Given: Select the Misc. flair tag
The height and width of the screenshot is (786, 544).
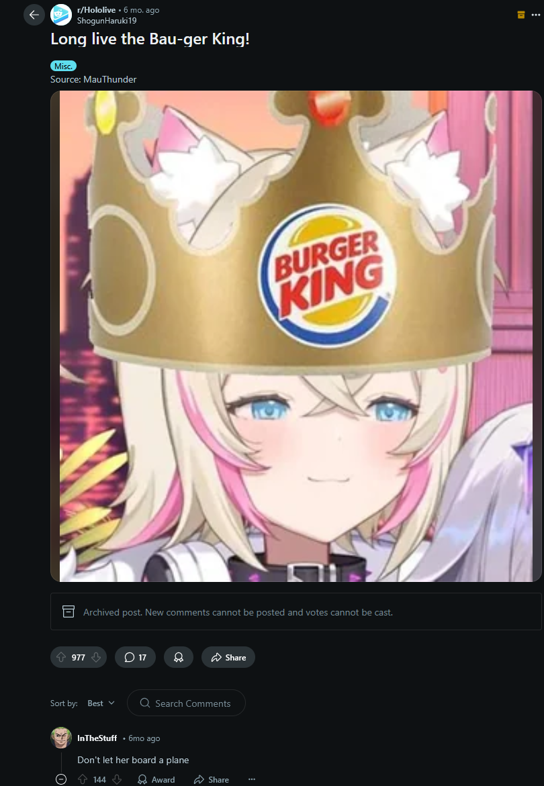Looking at the screenshot, I should [x=63, y=66].
